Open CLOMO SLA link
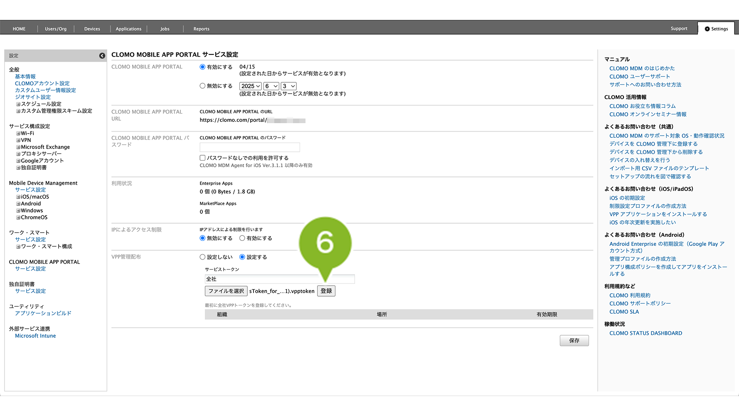739x416 pixels. pyautogui.click(x=624, y=312)
